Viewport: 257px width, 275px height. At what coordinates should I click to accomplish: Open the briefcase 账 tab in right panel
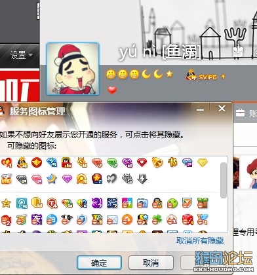tap(246, 113)
